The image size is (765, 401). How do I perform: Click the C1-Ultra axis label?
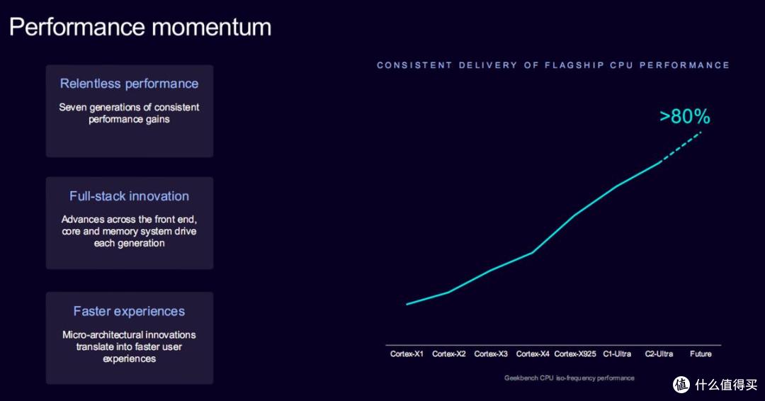(617, 354)
